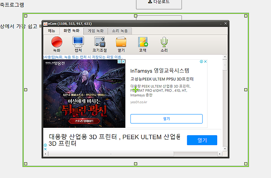Viewport: 271px width, 178px height.
Task: Click the 다운로드 download button on the webpage
Action: click(159, 4)
